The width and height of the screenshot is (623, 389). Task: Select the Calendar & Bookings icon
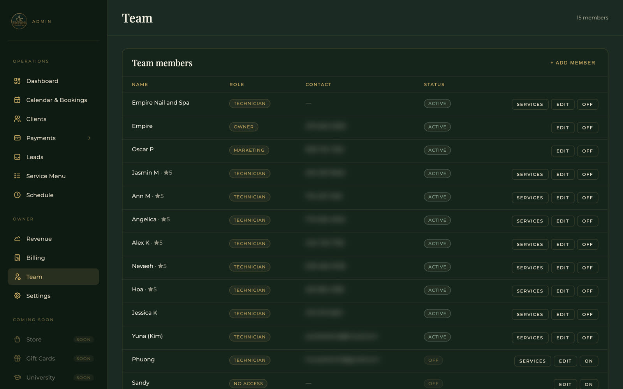coord(17,100)
